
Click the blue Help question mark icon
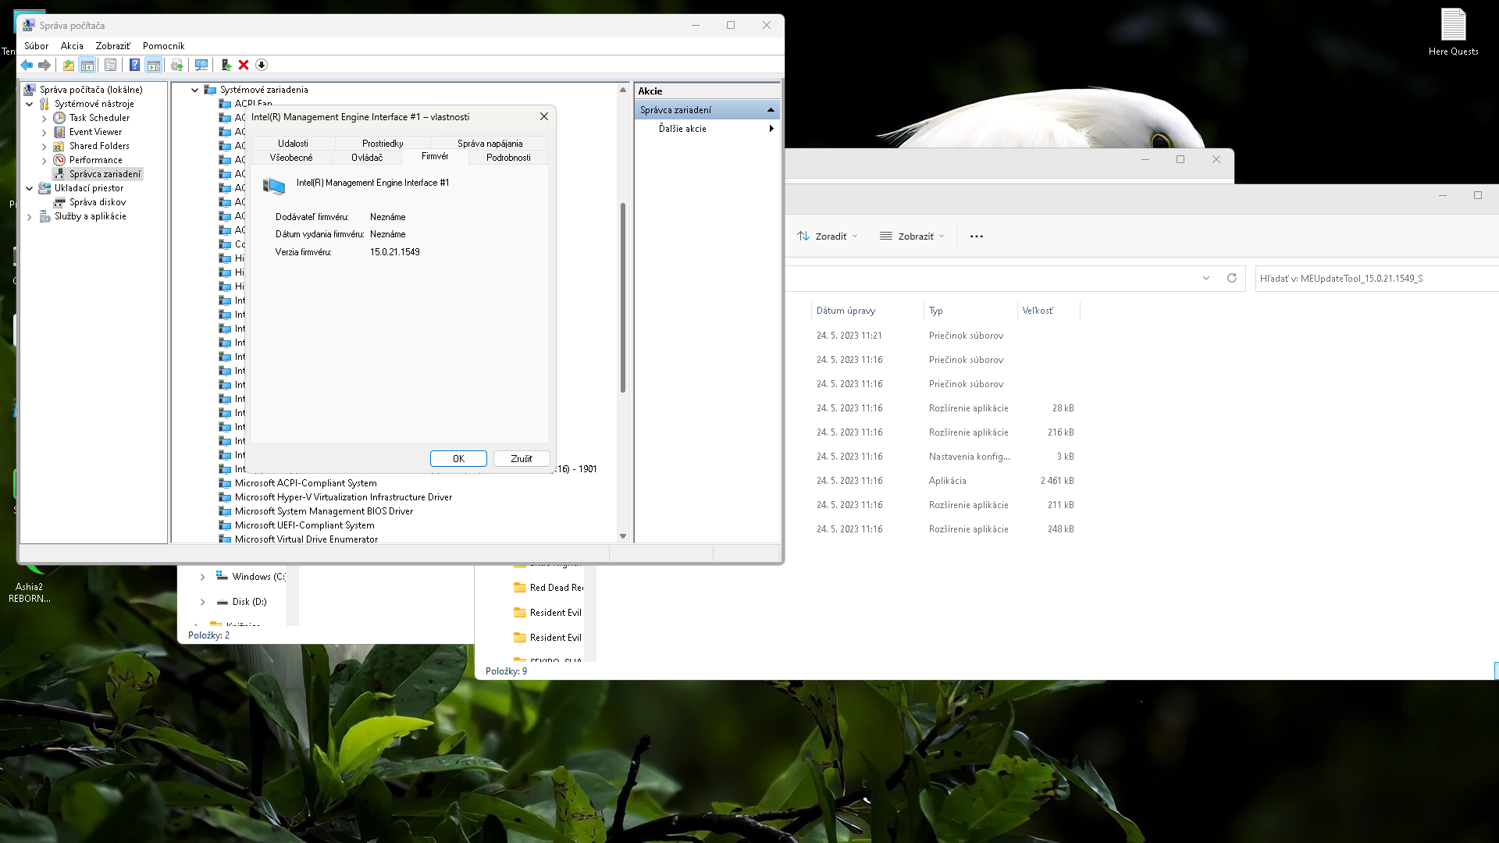134,65
